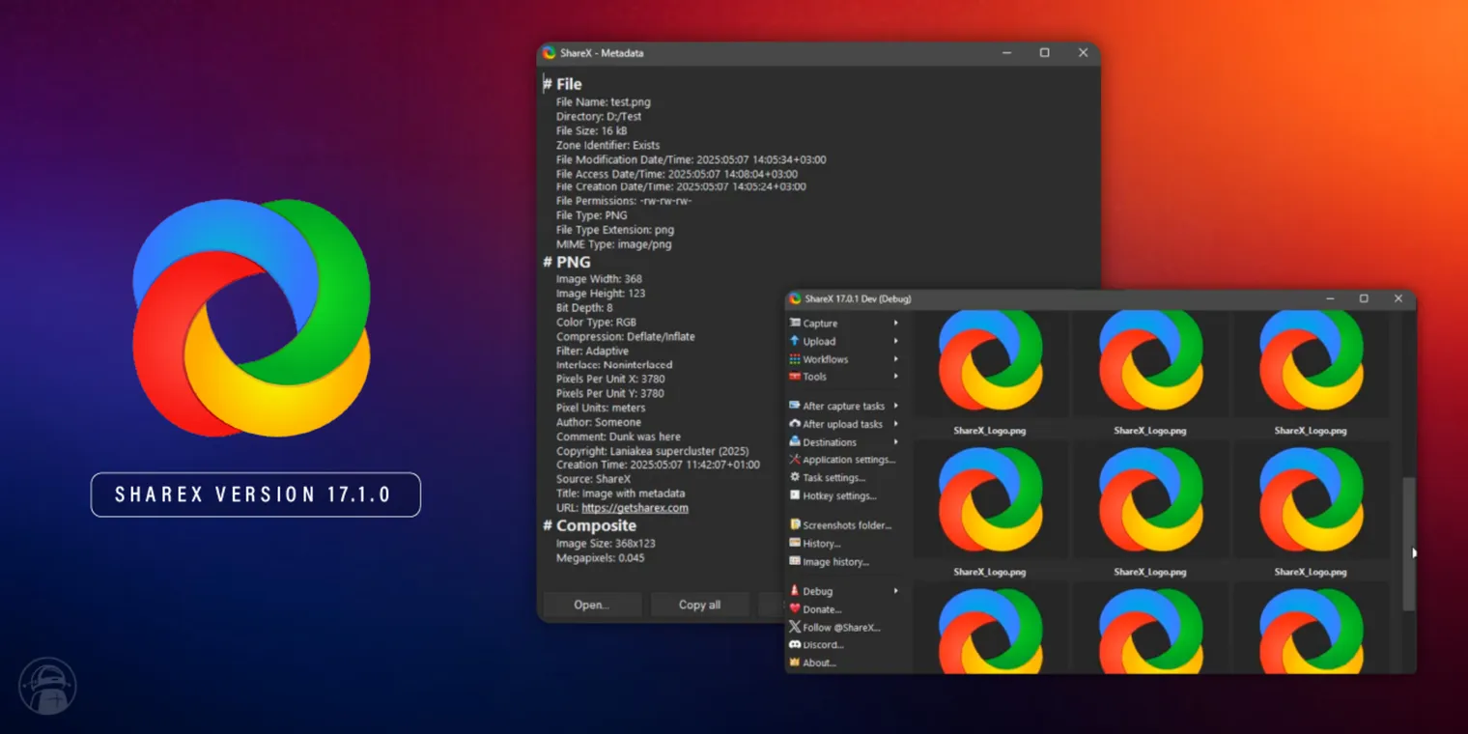Click the Screenshots folder icon
The image size is (1468, 734).
794,524
